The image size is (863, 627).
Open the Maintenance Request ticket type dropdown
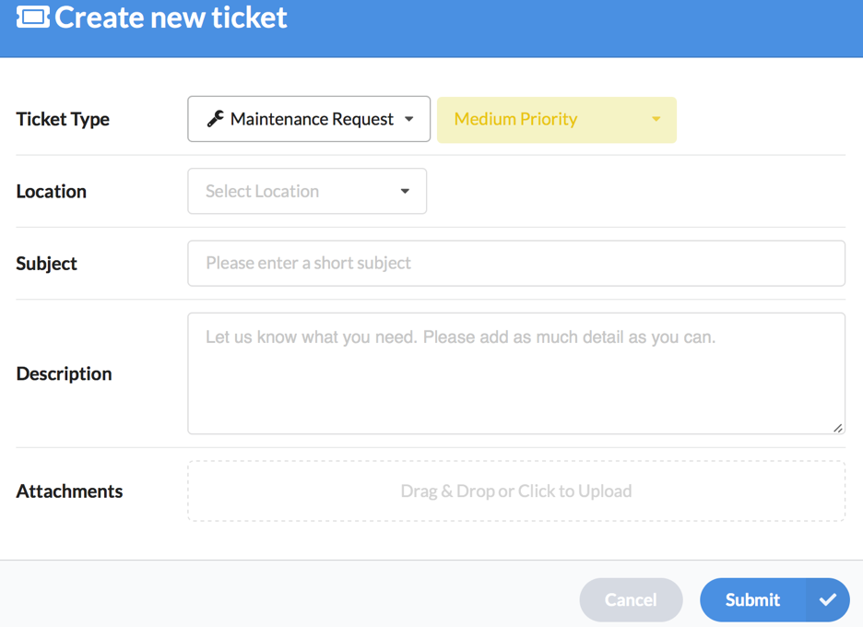309,119
